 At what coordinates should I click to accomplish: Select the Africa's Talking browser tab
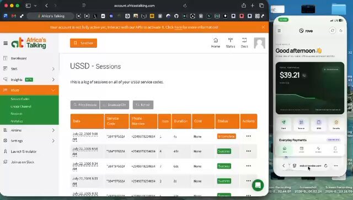50,16
